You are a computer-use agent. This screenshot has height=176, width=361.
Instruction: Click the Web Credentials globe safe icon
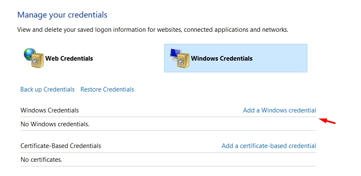click(x=34, y=58)
